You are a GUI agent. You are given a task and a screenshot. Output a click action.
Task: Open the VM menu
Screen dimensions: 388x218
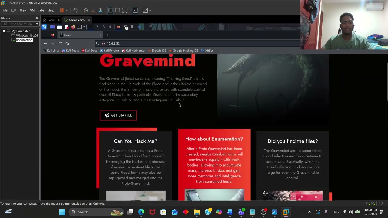click(x=32, y=10)
